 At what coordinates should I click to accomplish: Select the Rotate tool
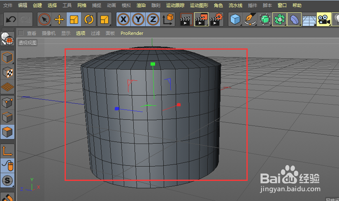click(x=89, y=19)
